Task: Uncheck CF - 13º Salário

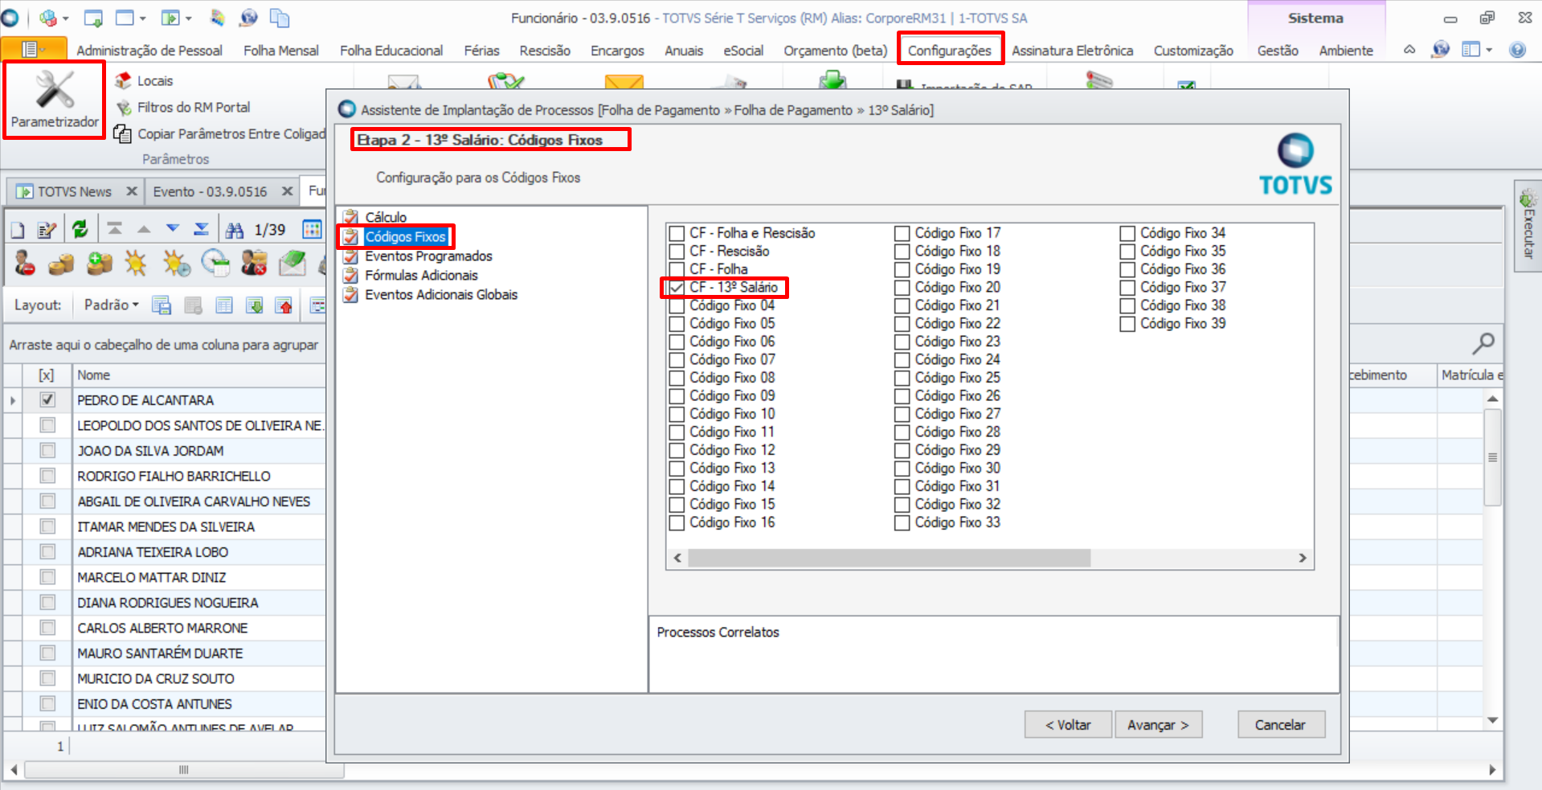Action: coord(677,288)
